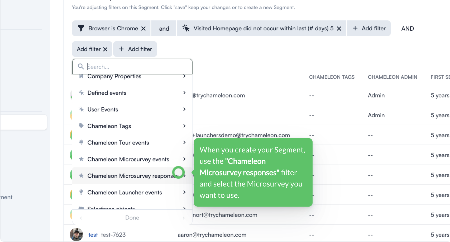Remove the Visited Homepage filter
Image resolution: width=450 pixels, height=242 pixels.
(x=339, y=29)
